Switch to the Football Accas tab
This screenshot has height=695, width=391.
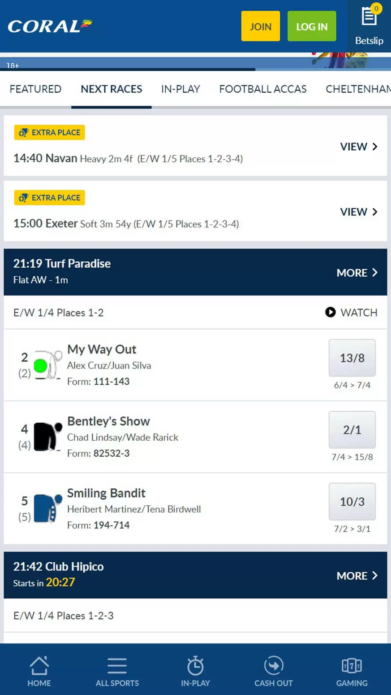pyautogui.click(x=263, y=89)
